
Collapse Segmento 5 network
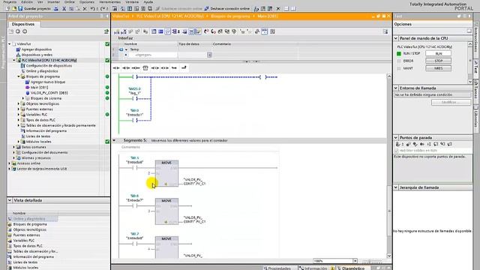click(x=114, y=140)
